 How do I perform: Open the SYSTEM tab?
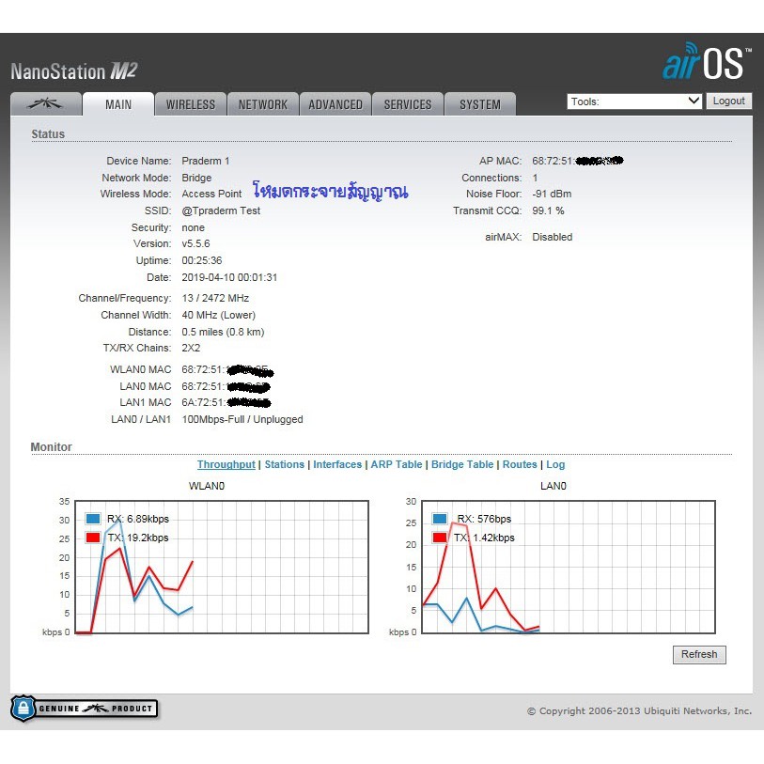[x=479, y=104]
